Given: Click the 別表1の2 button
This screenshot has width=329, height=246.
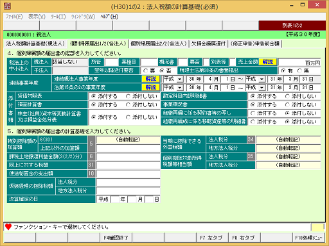Looking at the screenshot, I should click(292, 26).
